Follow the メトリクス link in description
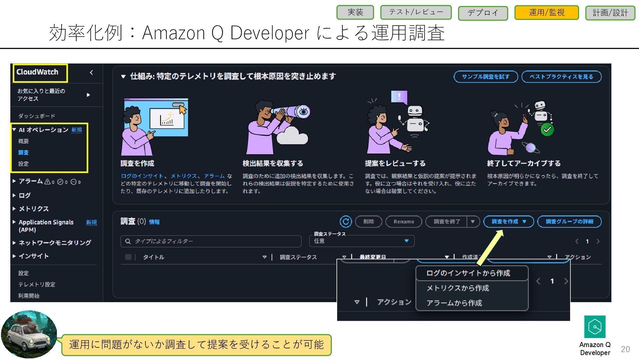This screenshot has height=359, width=639. pos(184,176)
